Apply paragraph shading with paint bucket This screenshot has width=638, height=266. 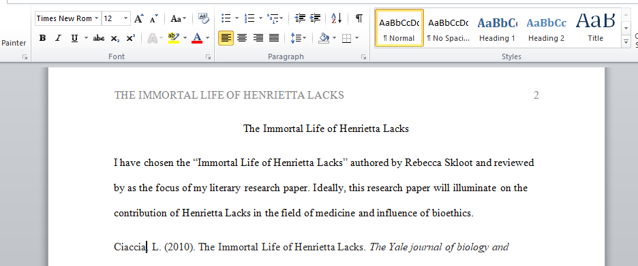[x=324, y=38]
